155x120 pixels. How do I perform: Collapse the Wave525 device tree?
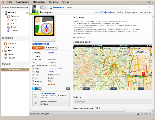pyautogui.click(x=3, y=13)
